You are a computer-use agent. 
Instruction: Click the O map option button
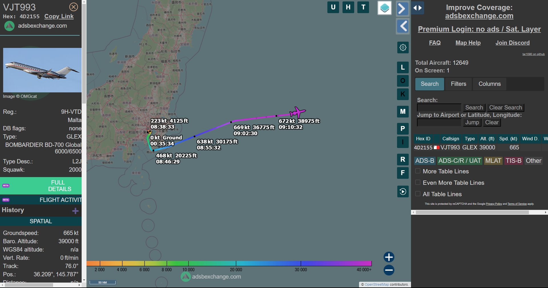(x=403, y=81)
